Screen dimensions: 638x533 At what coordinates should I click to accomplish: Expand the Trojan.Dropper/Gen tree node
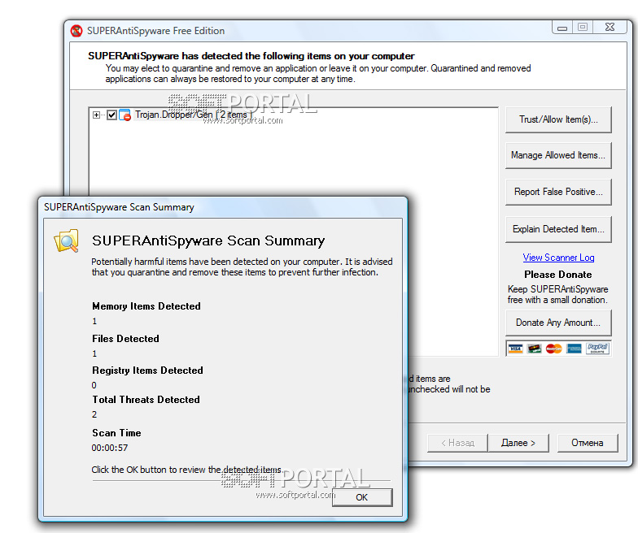[x=96, y=115]
